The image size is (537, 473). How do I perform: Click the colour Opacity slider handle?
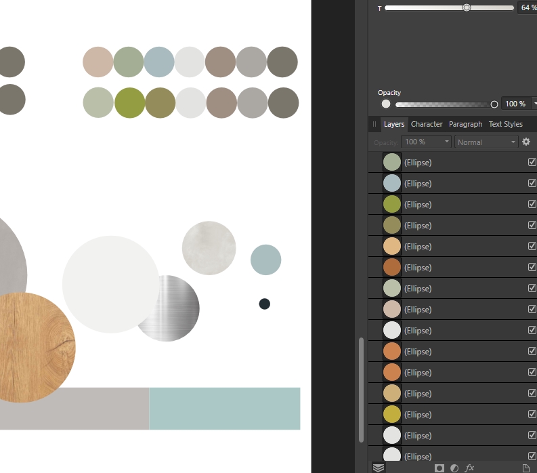[494, 104]
